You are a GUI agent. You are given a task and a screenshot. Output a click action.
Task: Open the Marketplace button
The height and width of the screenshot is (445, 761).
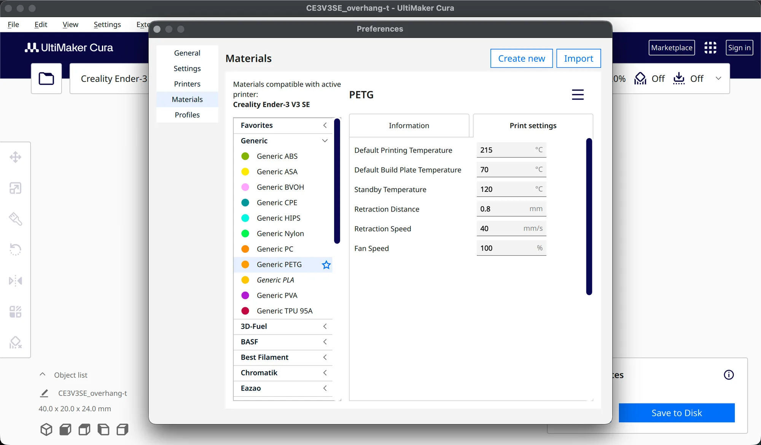click(672, 48)
